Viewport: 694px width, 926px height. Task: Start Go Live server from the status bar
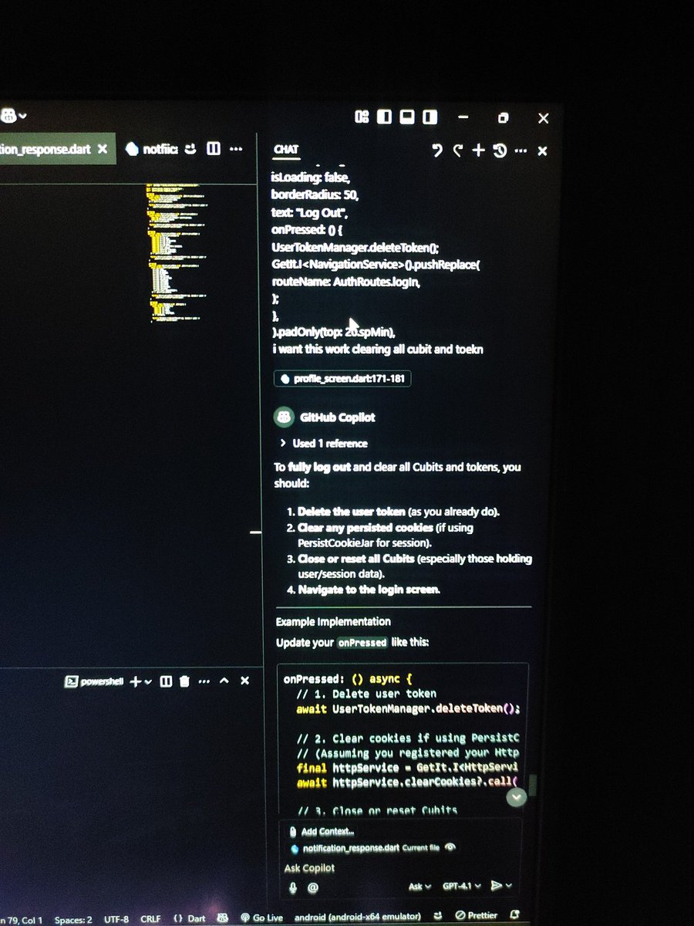pos(261,918)
